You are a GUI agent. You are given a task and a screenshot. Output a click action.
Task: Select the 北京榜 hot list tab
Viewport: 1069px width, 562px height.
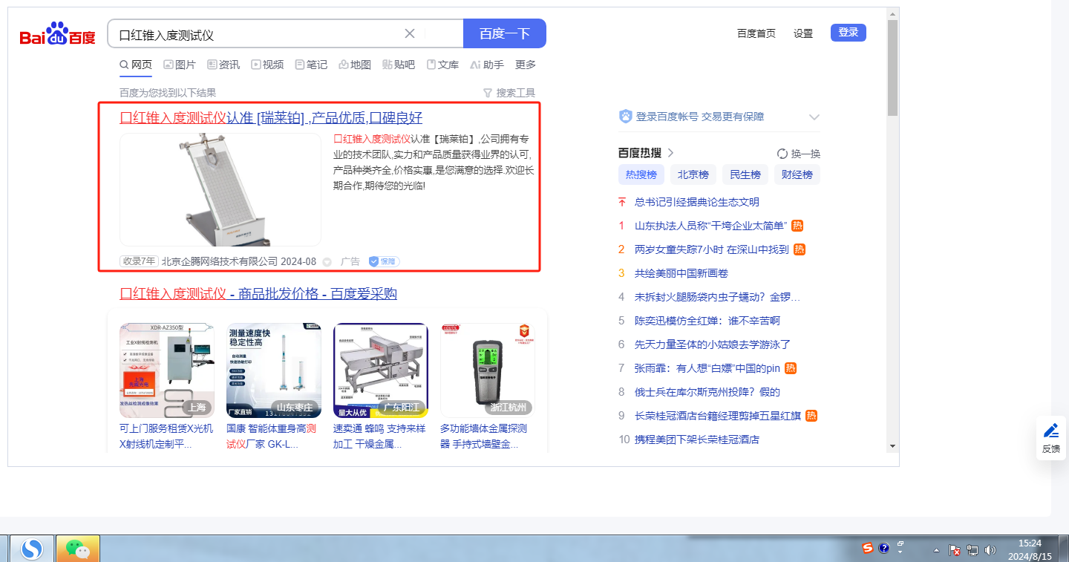(693, 175)
